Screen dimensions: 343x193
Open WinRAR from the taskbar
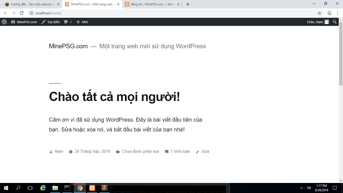104,188
